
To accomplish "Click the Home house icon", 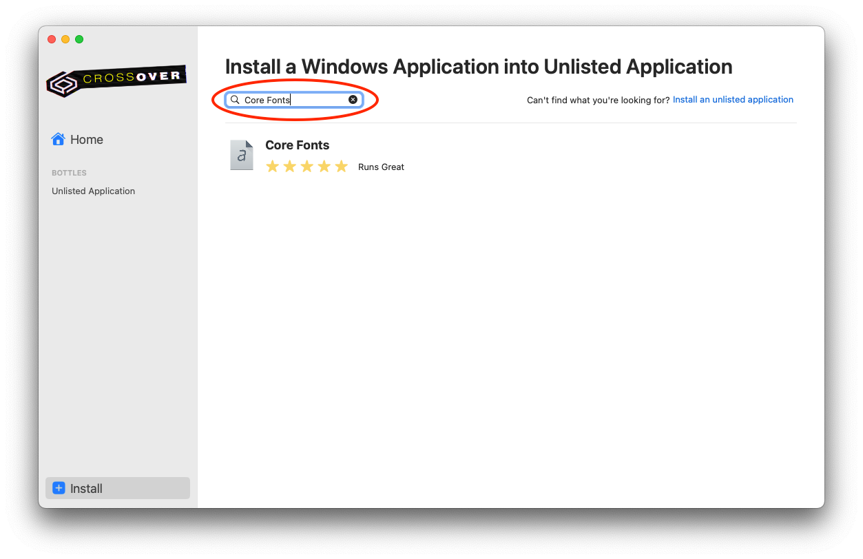I will coord(58,139).
